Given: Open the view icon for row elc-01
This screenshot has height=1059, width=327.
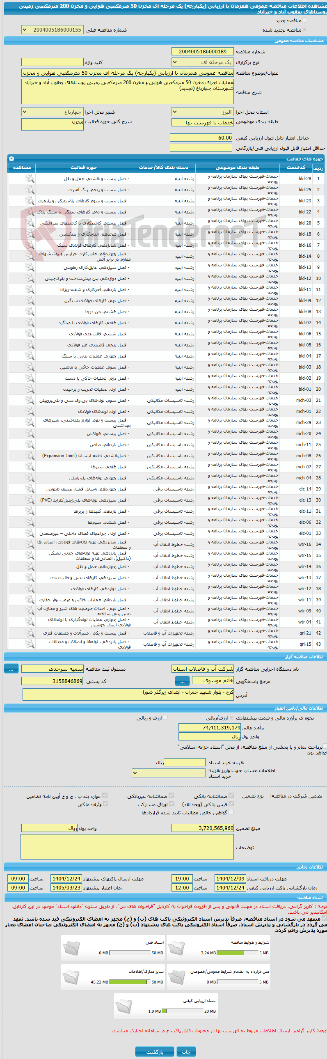Looking at the screenshot, I should tap(29, 534).
